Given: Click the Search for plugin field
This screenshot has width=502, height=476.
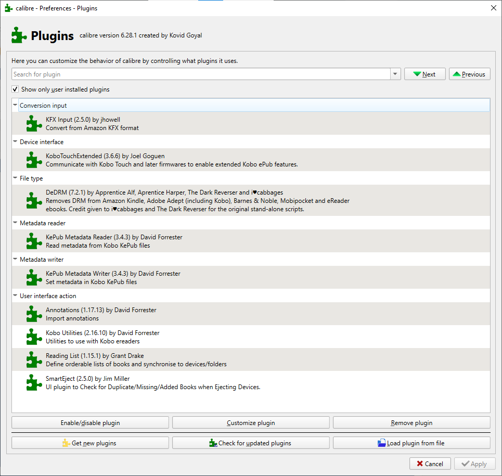Looking at the screenshot, I should pos(201,74).
